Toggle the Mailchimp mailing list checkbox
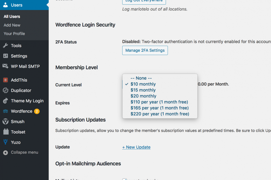271x180 pixels. pyautogui.click(x=125, y=179)
